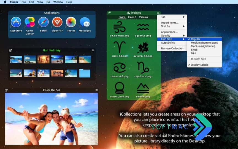Choose Medium (right label) size

[204, 46]
